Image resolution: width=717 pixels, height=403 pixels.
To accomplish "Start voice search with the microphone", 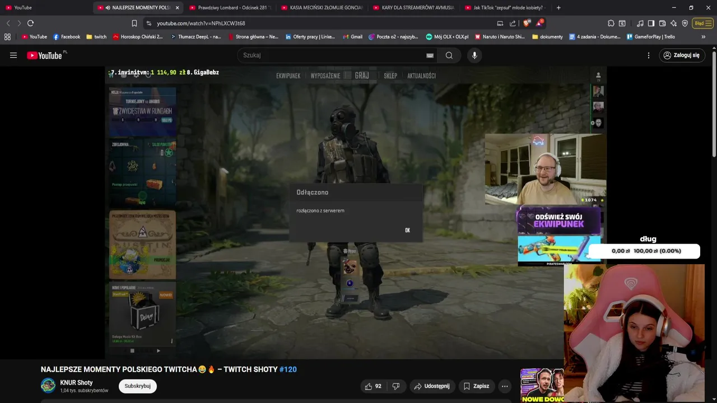I will tap(474, 55).
